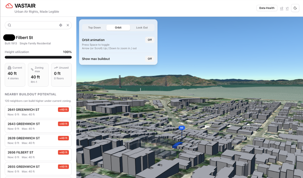Click +40 ft badge on 2655 Greenwich
303x178 pixels.
point(64,167)
